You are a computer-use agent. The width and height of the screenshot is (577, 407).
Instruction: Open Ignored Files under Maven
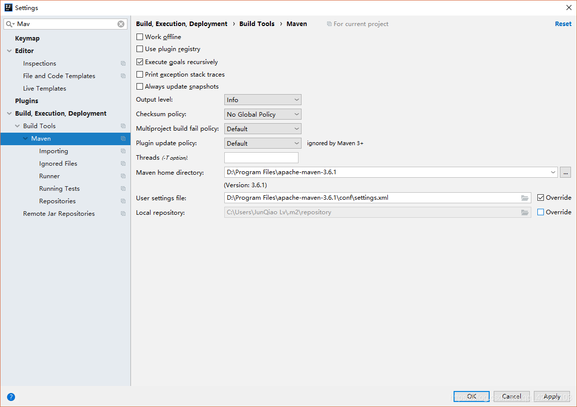pyautogui.click(x=58, y=164)
